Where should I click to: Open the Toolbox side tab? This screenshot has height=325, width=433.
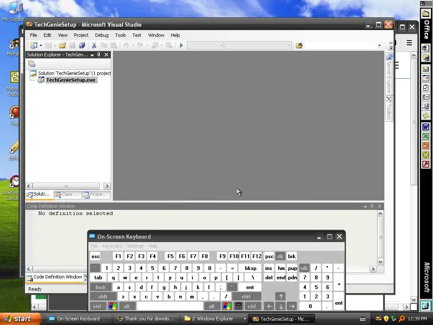[x=389, y=109]
